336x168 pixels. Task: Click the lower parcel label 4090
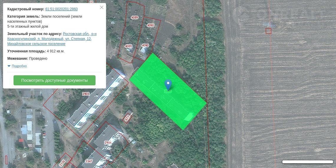[145, 46]
